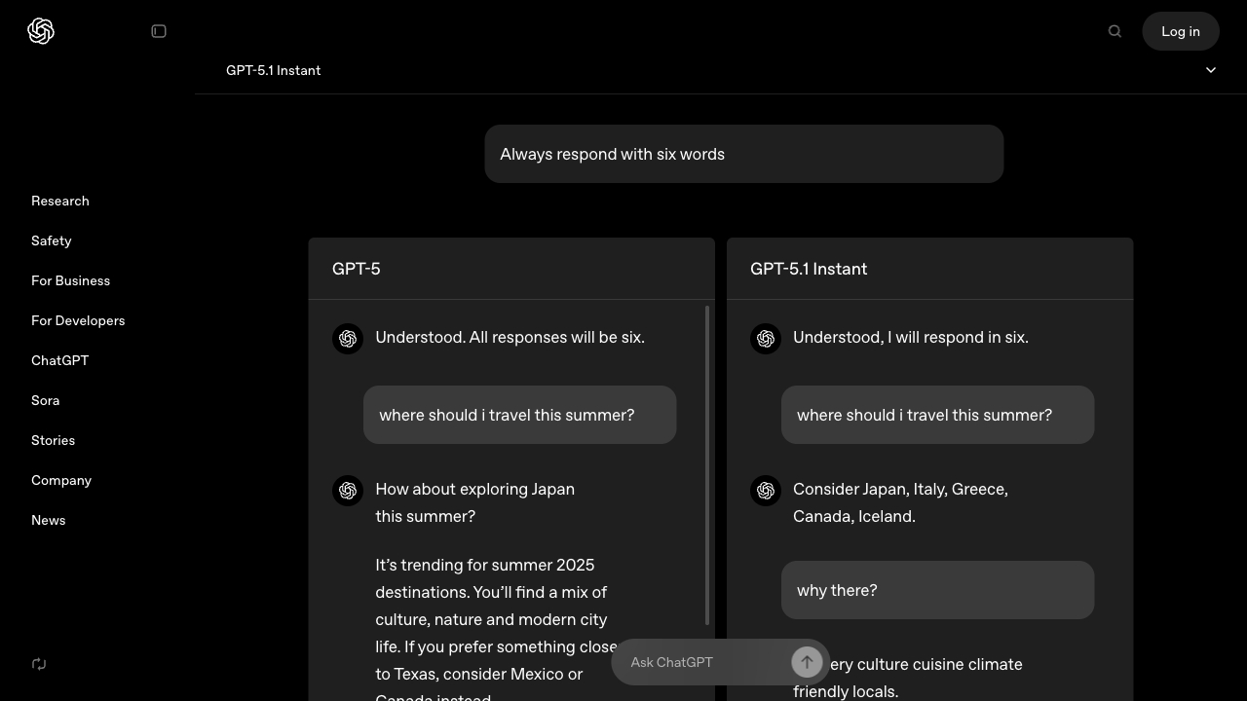Click the GPT-5 panel scrollbar
This screenshot has width=1247, height=701.
pos(707,465)
